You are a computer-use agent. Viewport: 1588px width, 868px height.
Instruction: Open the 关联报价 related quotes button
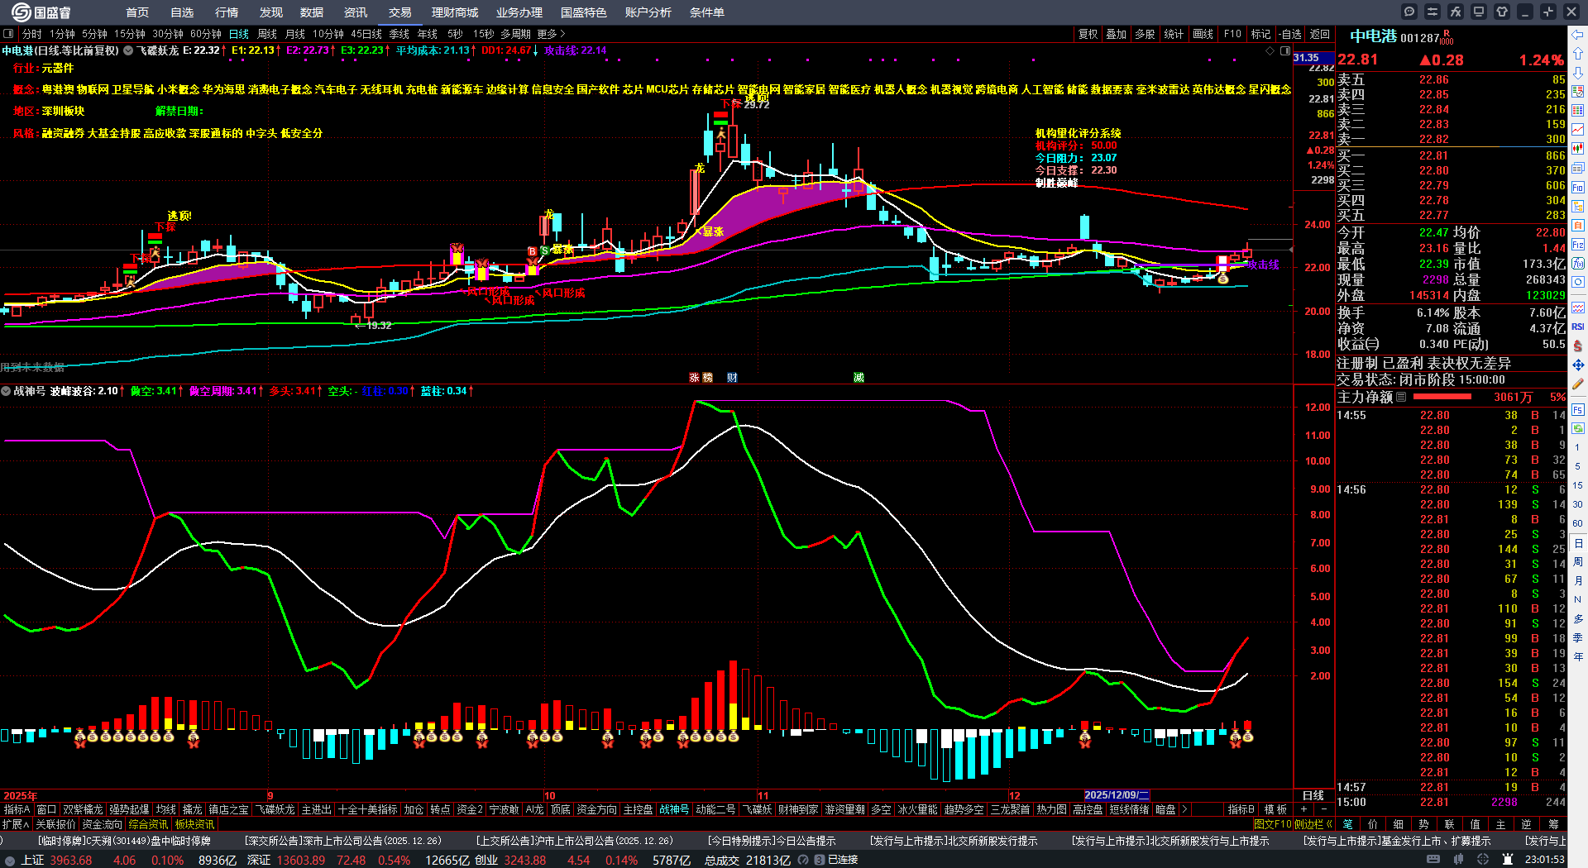coord(55,824)
